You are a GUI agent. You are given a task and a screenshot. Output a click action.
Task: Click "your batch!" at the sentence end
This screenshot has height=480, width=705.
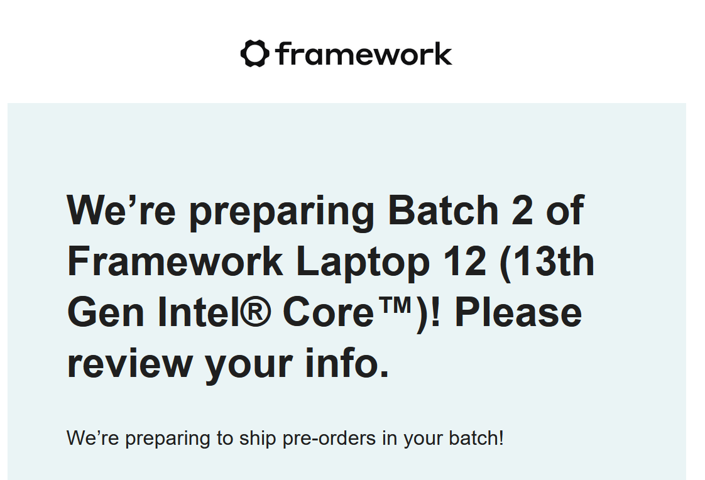tap(453, 439)
